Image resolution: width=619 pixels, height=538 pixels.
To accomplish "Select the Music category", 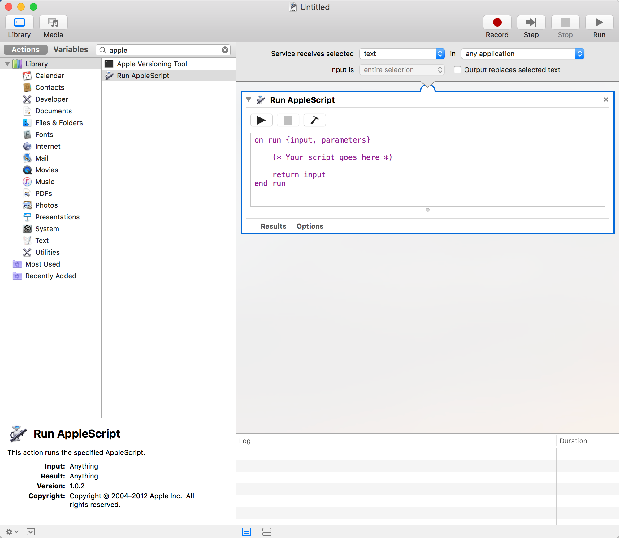I will [x=45, y=182].
